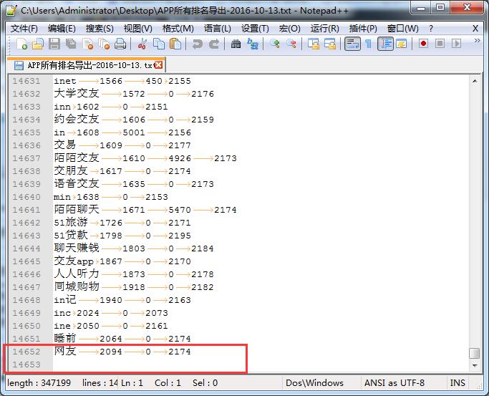This screenshot has height=396, width=489.
Task: Click the Stop macro recording icon
Action: (x=440, y=44)
